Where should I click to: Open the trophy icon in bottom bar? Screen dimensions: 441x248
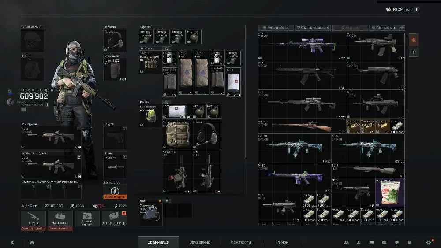[x=397, y=242]
